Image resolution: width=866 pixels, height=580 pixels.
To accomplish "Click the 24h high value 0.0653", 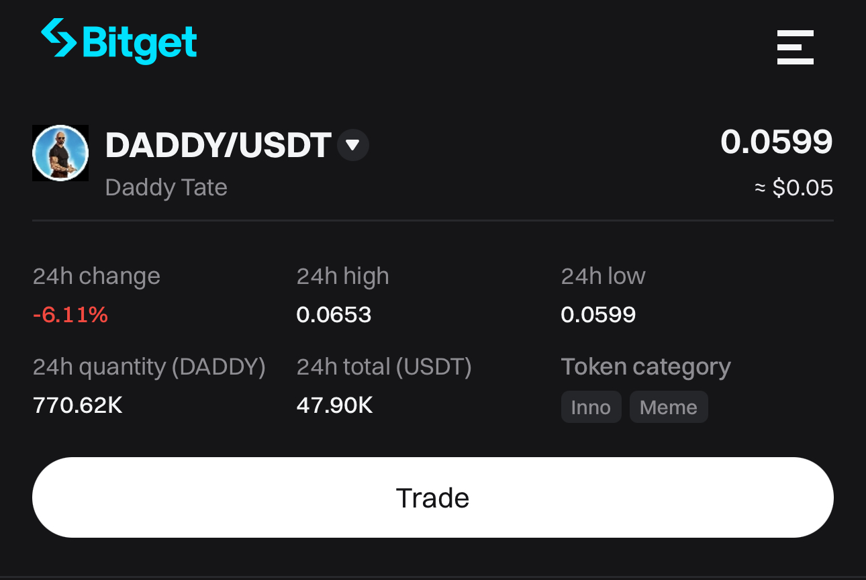I will pos(334,314).
